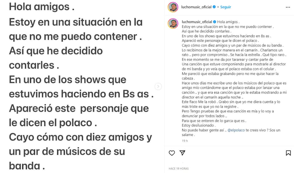Click verified badge in the header

[214, 7]
